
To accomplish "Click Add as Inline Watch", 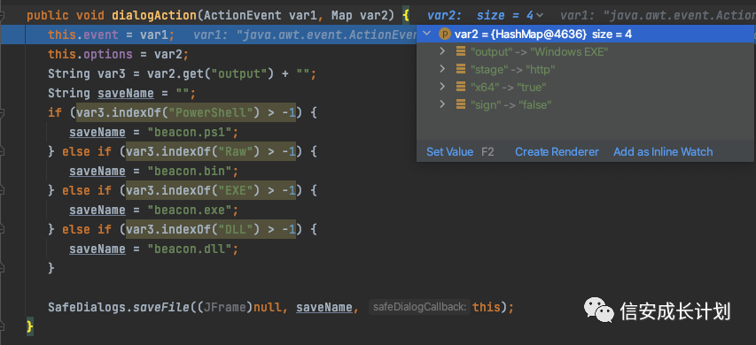I will point(663,152).
